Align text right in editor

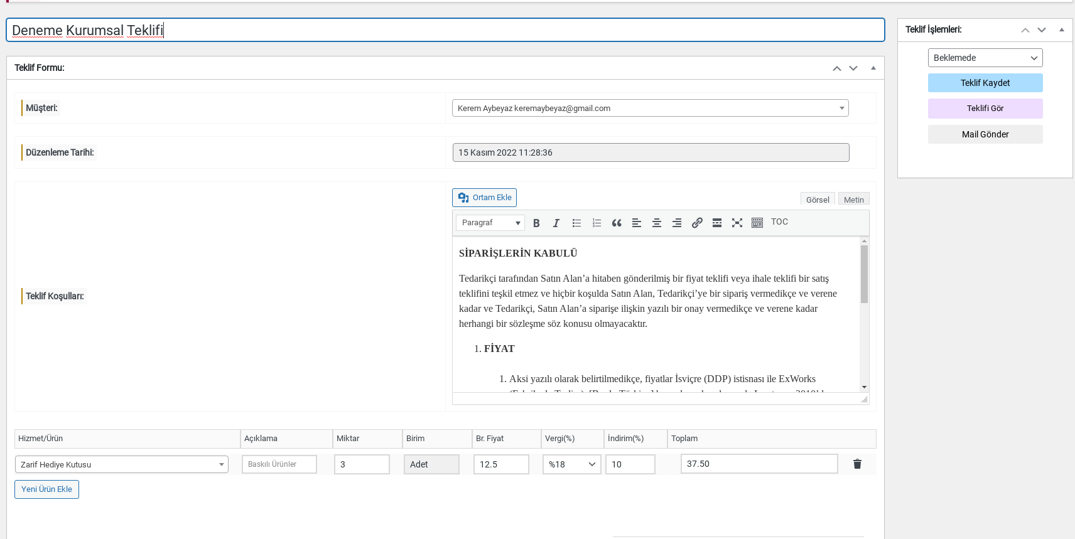tap(677, 223)
